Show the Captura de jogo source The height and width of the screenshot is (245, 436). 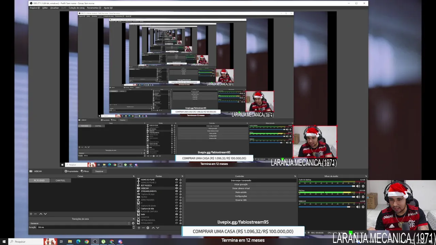point(176,194)
